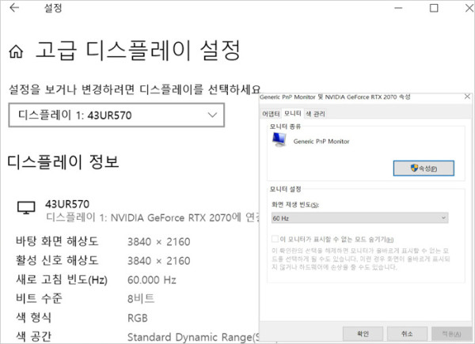Screen dimensions: 475x344
Task: Toggle 이 모니터가 표시할 수 없는 모드 숨기기 checkbox
Action: point(274,239)
